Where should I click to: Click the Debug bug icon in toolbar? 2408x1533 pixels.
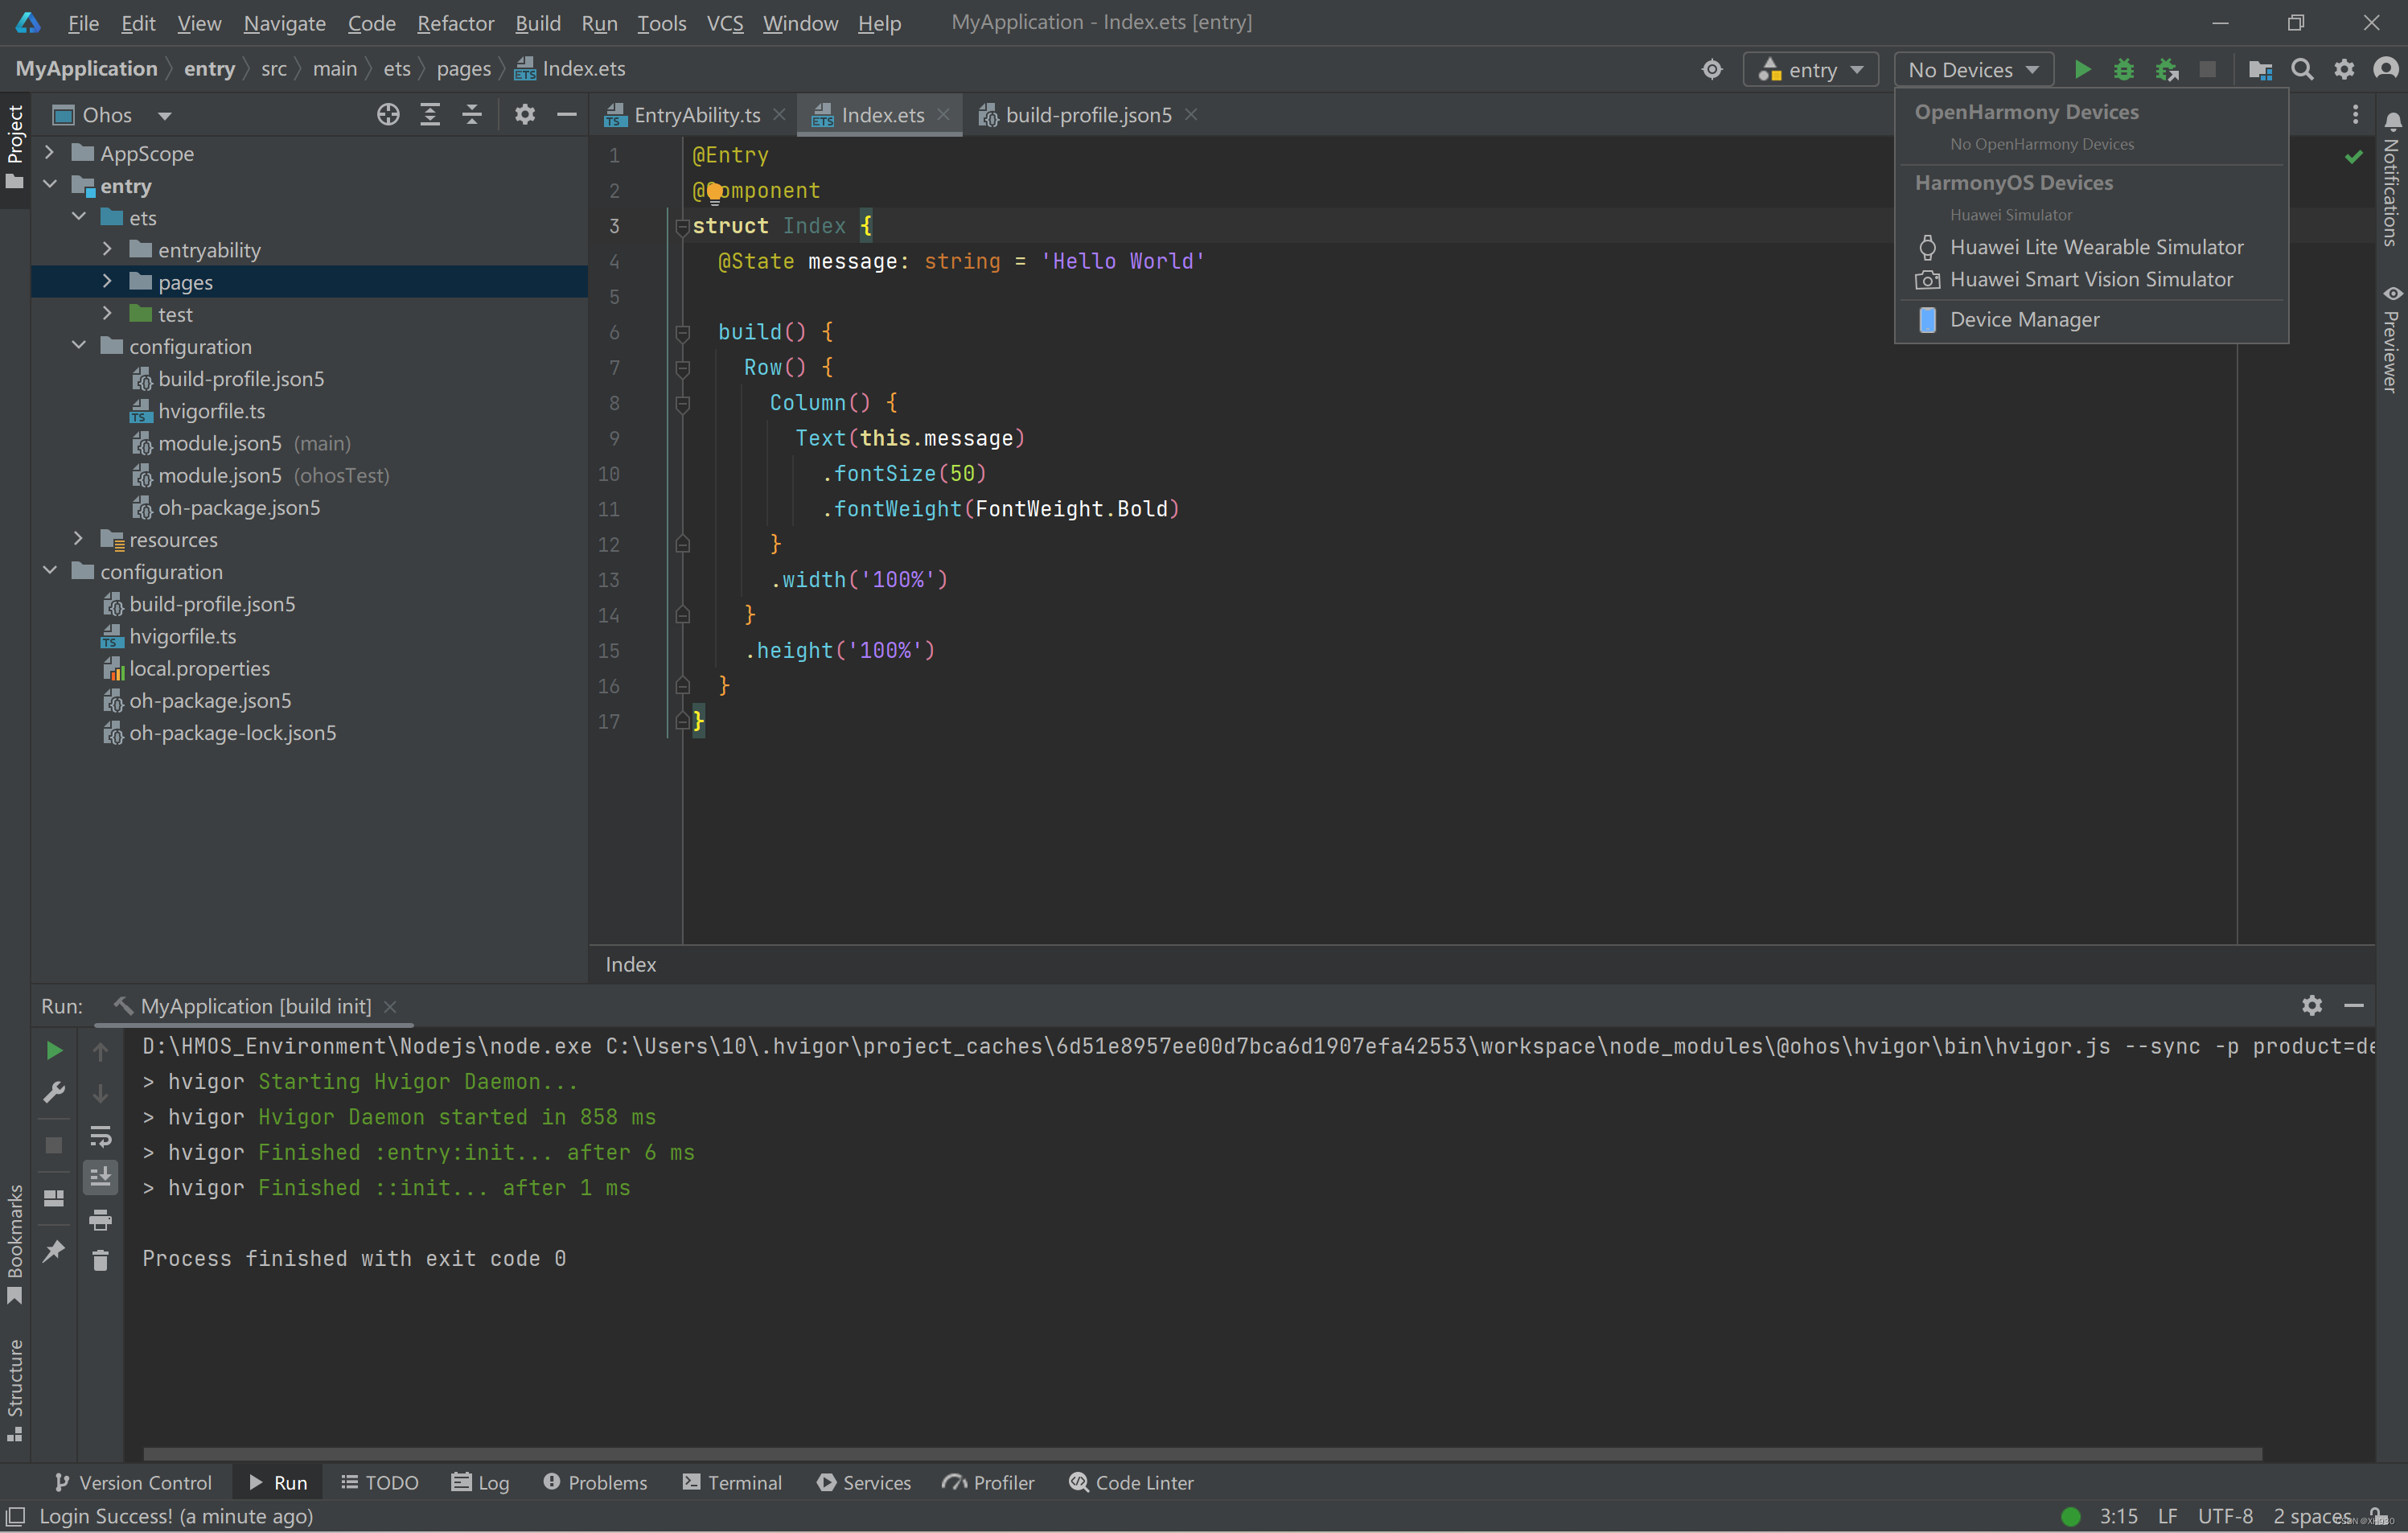[2123, 69]
